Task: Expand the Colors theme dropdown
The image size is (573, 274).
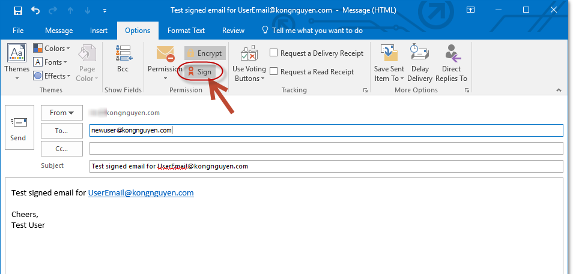Action: pos(52,48)
